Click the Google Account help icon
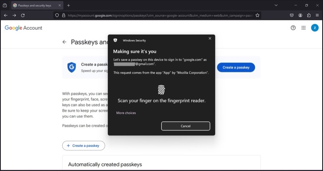The width and height of the screenshot is (323, 171). point(293,28)
